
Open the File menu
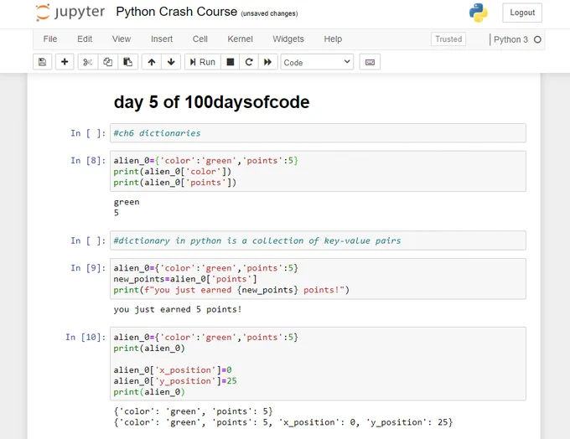(x=49, y=39)
